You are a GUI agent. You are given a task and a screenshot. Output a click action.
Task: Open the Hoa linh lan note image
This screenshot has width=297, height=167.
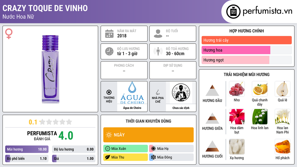(x=260, y=117)
